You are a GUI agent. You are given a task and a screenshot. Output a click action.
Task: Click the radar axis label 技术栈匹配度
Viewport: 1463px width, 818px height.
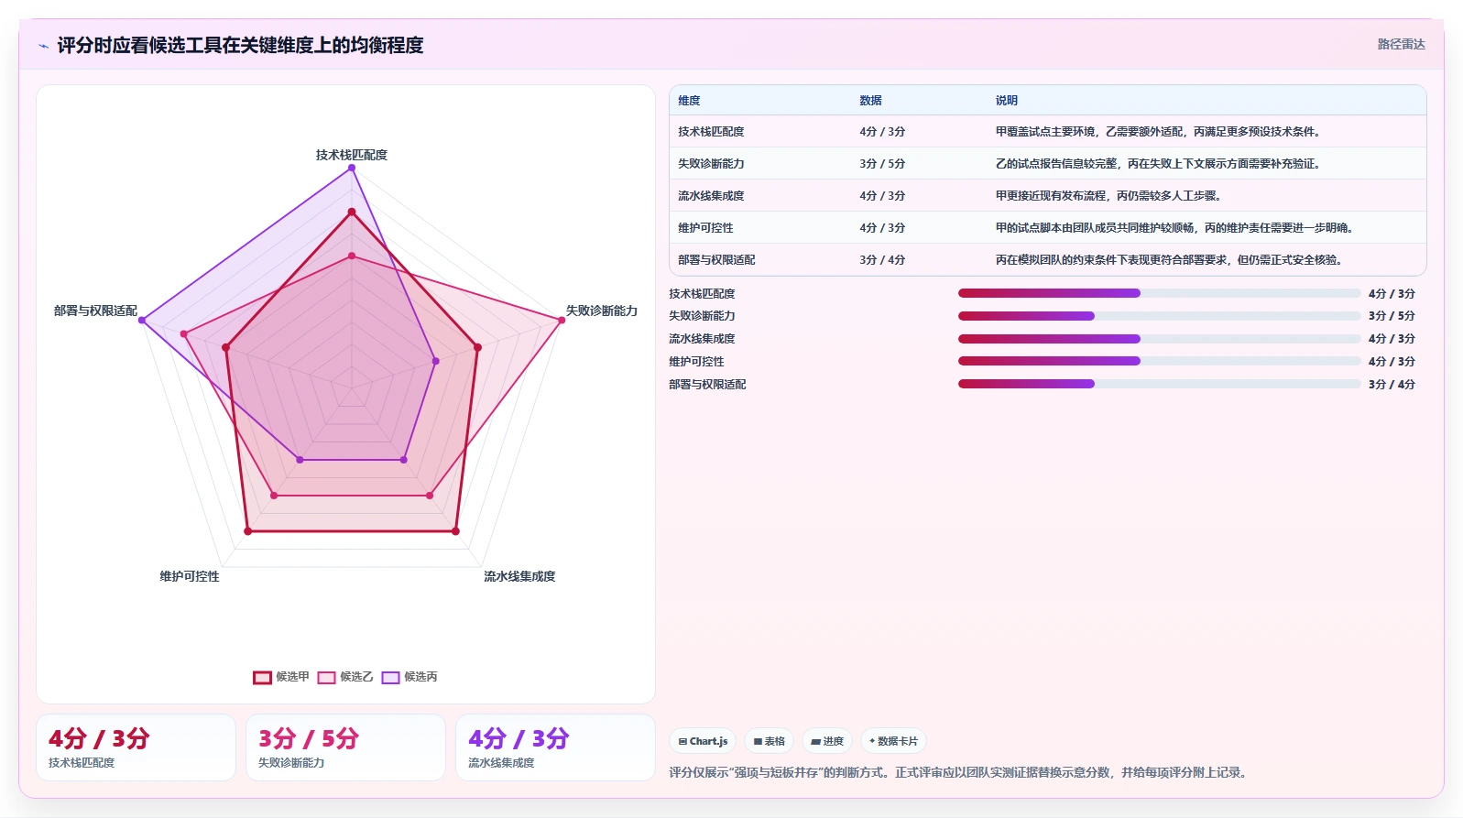352,155
